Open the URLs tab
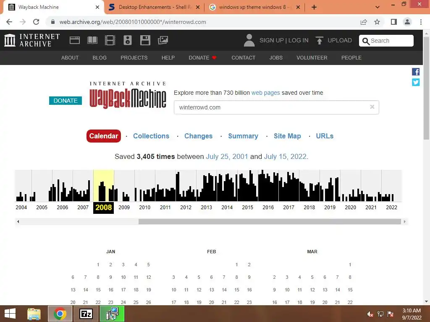Image resolution: width=430 pixels, height=322 pixels. [x=325, y=136]
